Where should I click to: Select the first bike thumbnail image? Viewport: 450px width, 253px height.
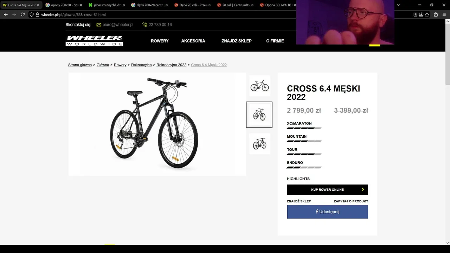coord(259,85)
